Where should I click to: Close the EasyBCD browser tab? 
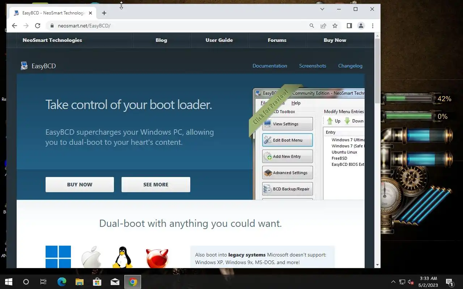(90, 13)
